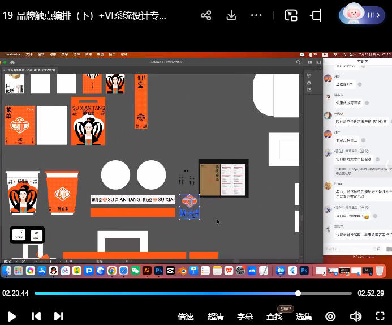Viewport: 392px width, 325px height.
Task: Enable picture-in-picture mini window mode
Action: (291, 16)
